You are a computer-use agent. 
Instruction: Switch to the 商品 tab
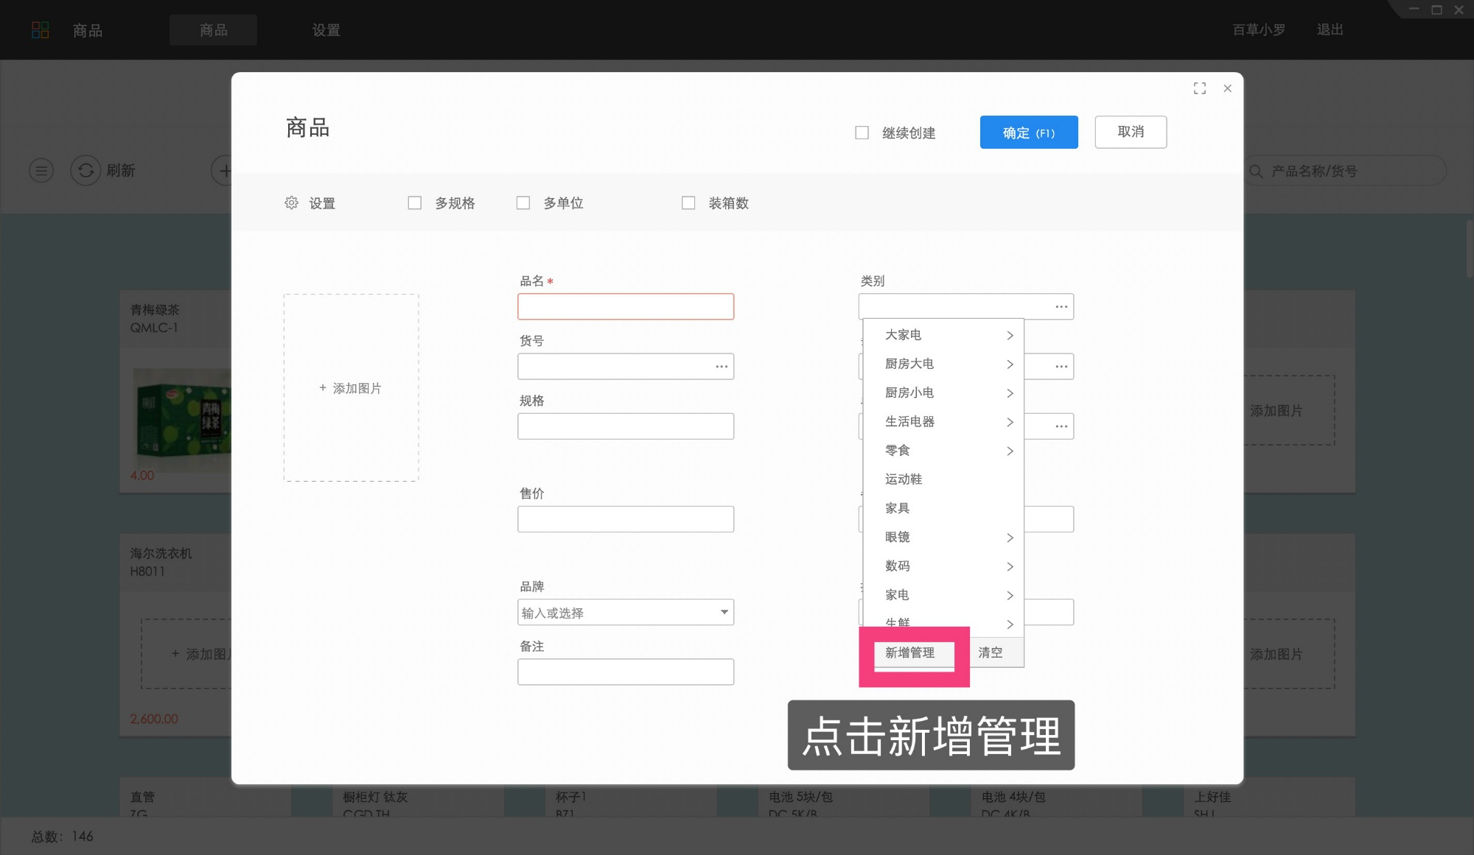[x=213, y=30]
